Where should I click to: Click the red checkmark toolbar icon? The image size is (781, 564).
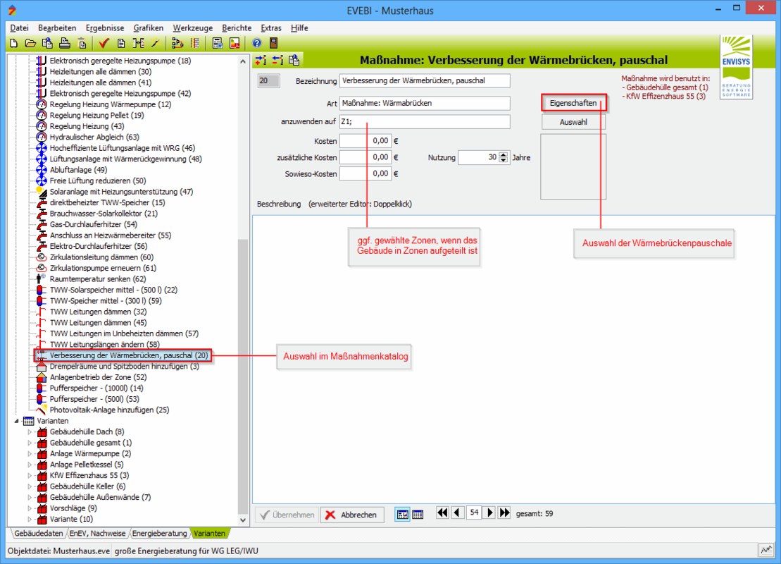click(104, 43)
